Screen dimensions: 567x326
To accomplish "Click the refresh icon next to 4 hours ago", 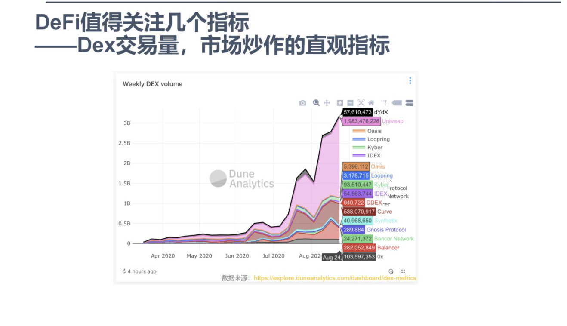I will coord(125,271).
